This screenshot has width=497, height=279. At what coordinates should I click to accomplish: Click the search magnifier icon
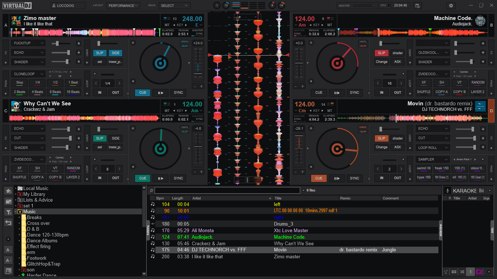pos(151,190)
